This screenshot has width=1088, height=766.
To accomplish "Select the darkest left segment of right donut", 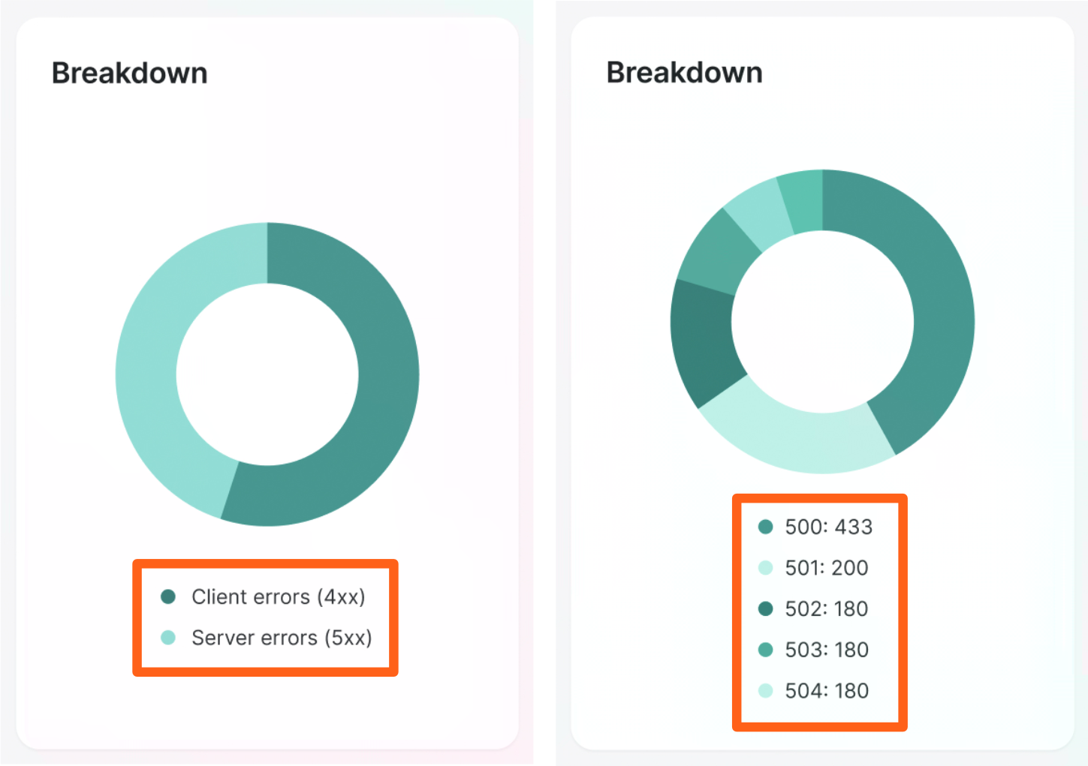I will point(702,341).
